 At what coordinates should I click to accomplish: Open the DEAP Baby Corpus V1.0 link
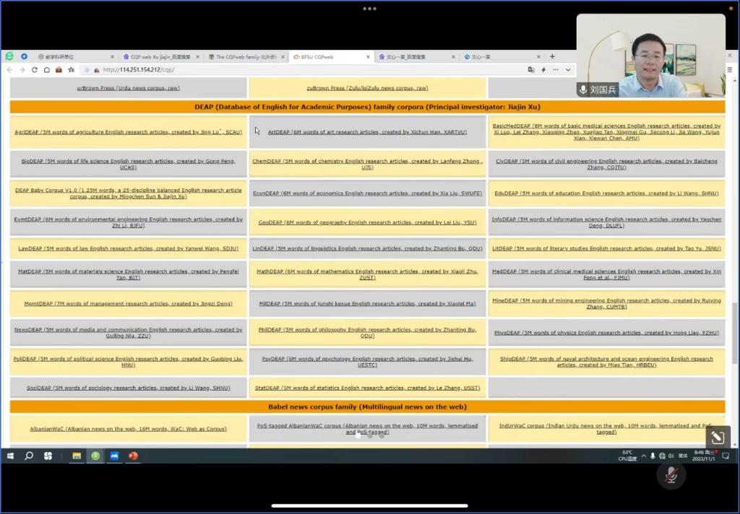point(129,193)
